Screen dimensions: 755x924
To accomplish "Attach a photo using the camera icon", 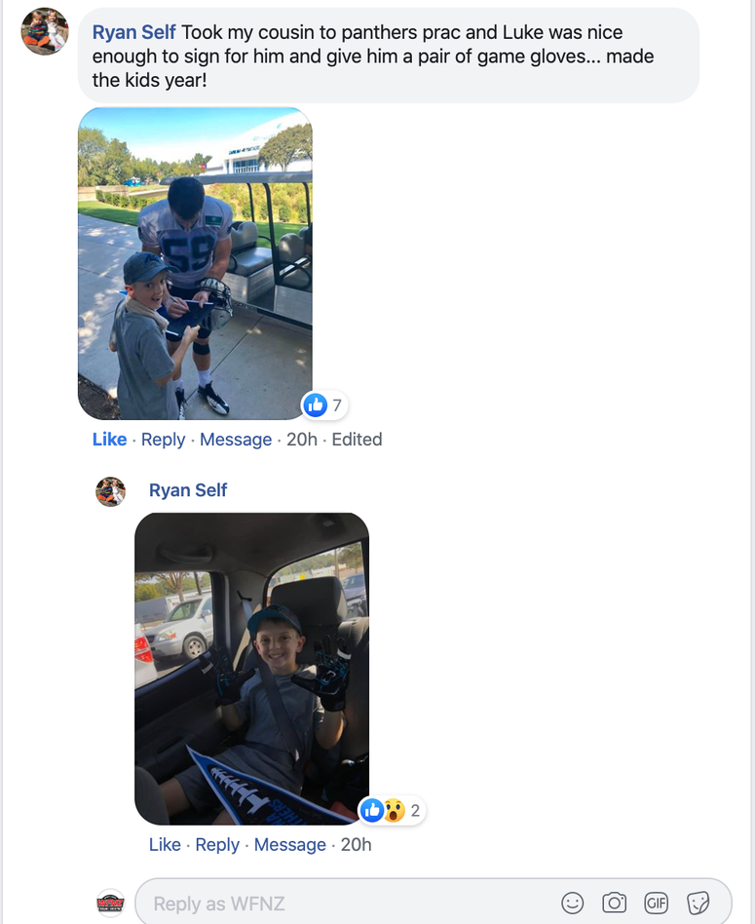I will coord(614,903).
